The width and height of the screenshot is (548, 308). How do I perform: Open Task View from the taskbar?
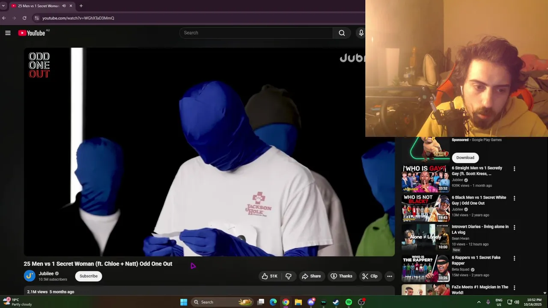pos(261,302)
